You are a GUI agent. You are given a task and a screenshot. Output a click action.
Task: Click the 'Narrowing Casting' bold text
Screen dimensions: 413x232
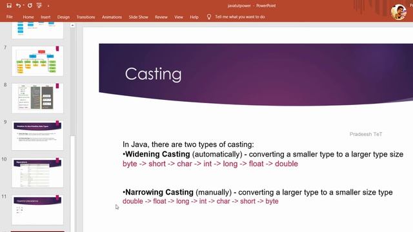159,192
